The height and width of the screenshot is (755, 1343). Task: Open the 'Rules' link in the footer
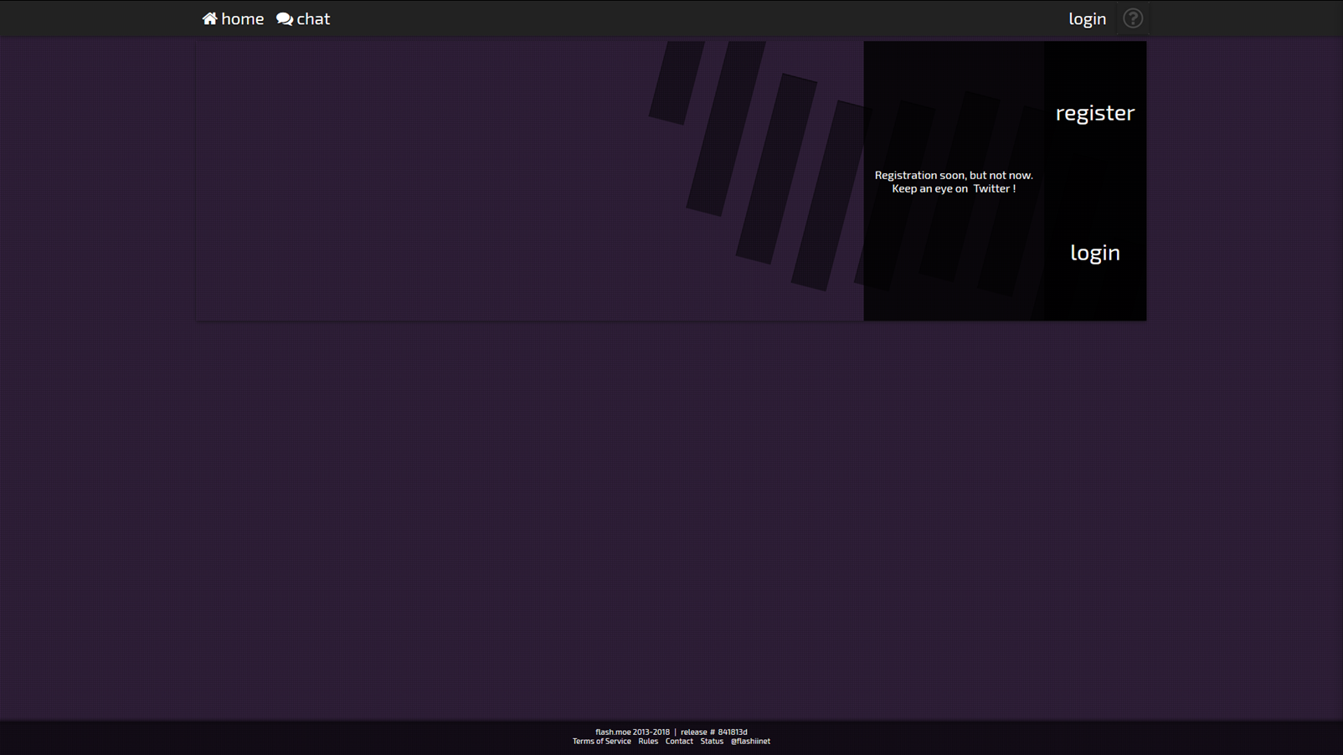[x=648, y=741]
